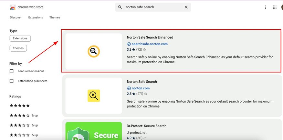Screen dimensions: 283x140
Task: Click the star beside the 2.5 rating
Action: point(133,94)
